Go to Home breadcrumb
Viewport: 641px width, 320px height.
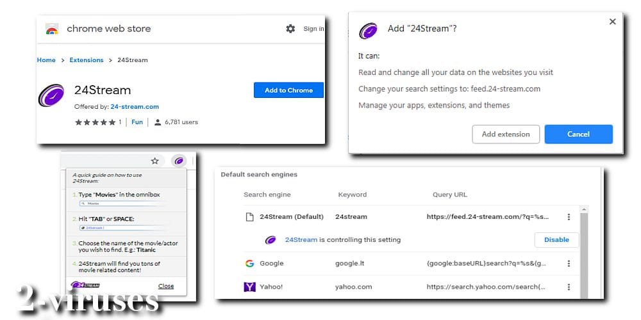pos(46,60)
